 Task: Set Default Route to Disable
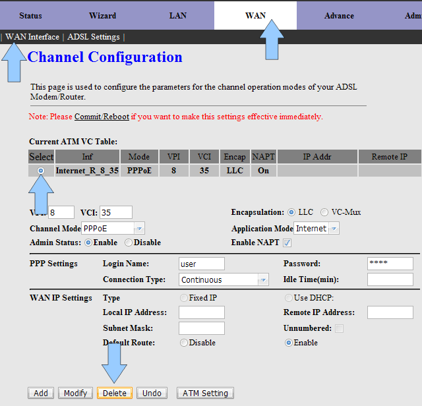point(184,343)
